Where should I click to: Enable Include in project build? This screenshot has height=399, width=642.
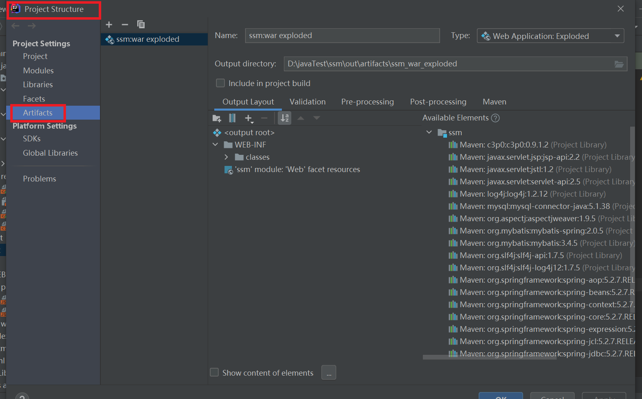tap(220, 83)
